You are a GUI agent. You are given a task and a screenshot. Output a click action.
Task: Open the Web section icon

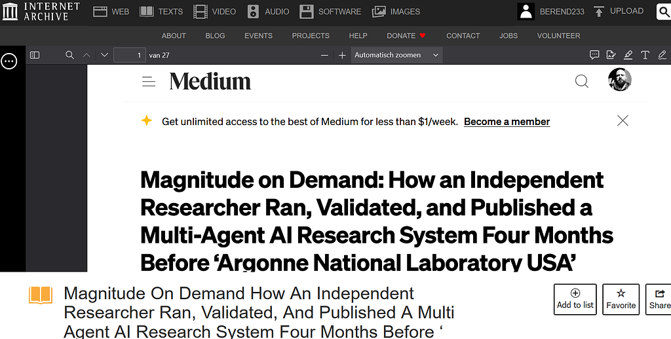tap(100, 12)
